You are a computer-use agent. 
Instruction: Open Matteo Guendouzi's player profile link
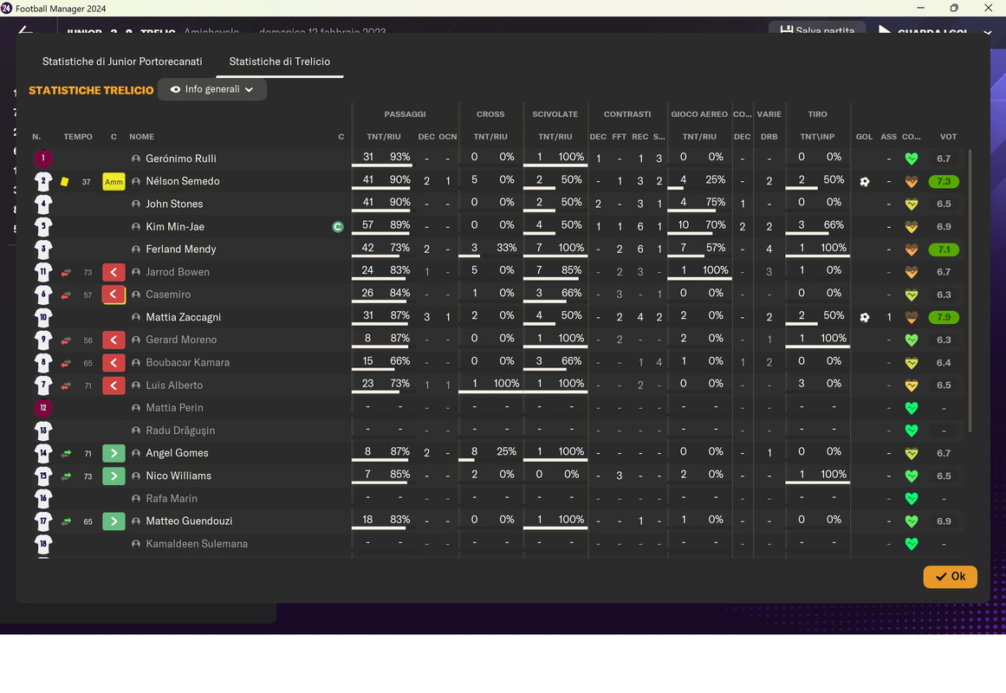pos(189,521)
